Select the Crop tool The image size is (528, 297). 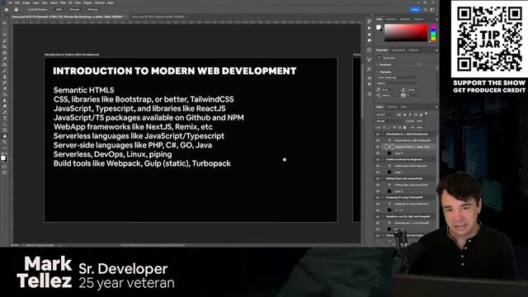(4, 47)
